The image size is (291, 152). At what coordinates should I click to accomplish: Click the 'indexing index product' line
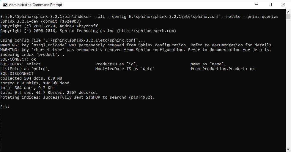32,55
